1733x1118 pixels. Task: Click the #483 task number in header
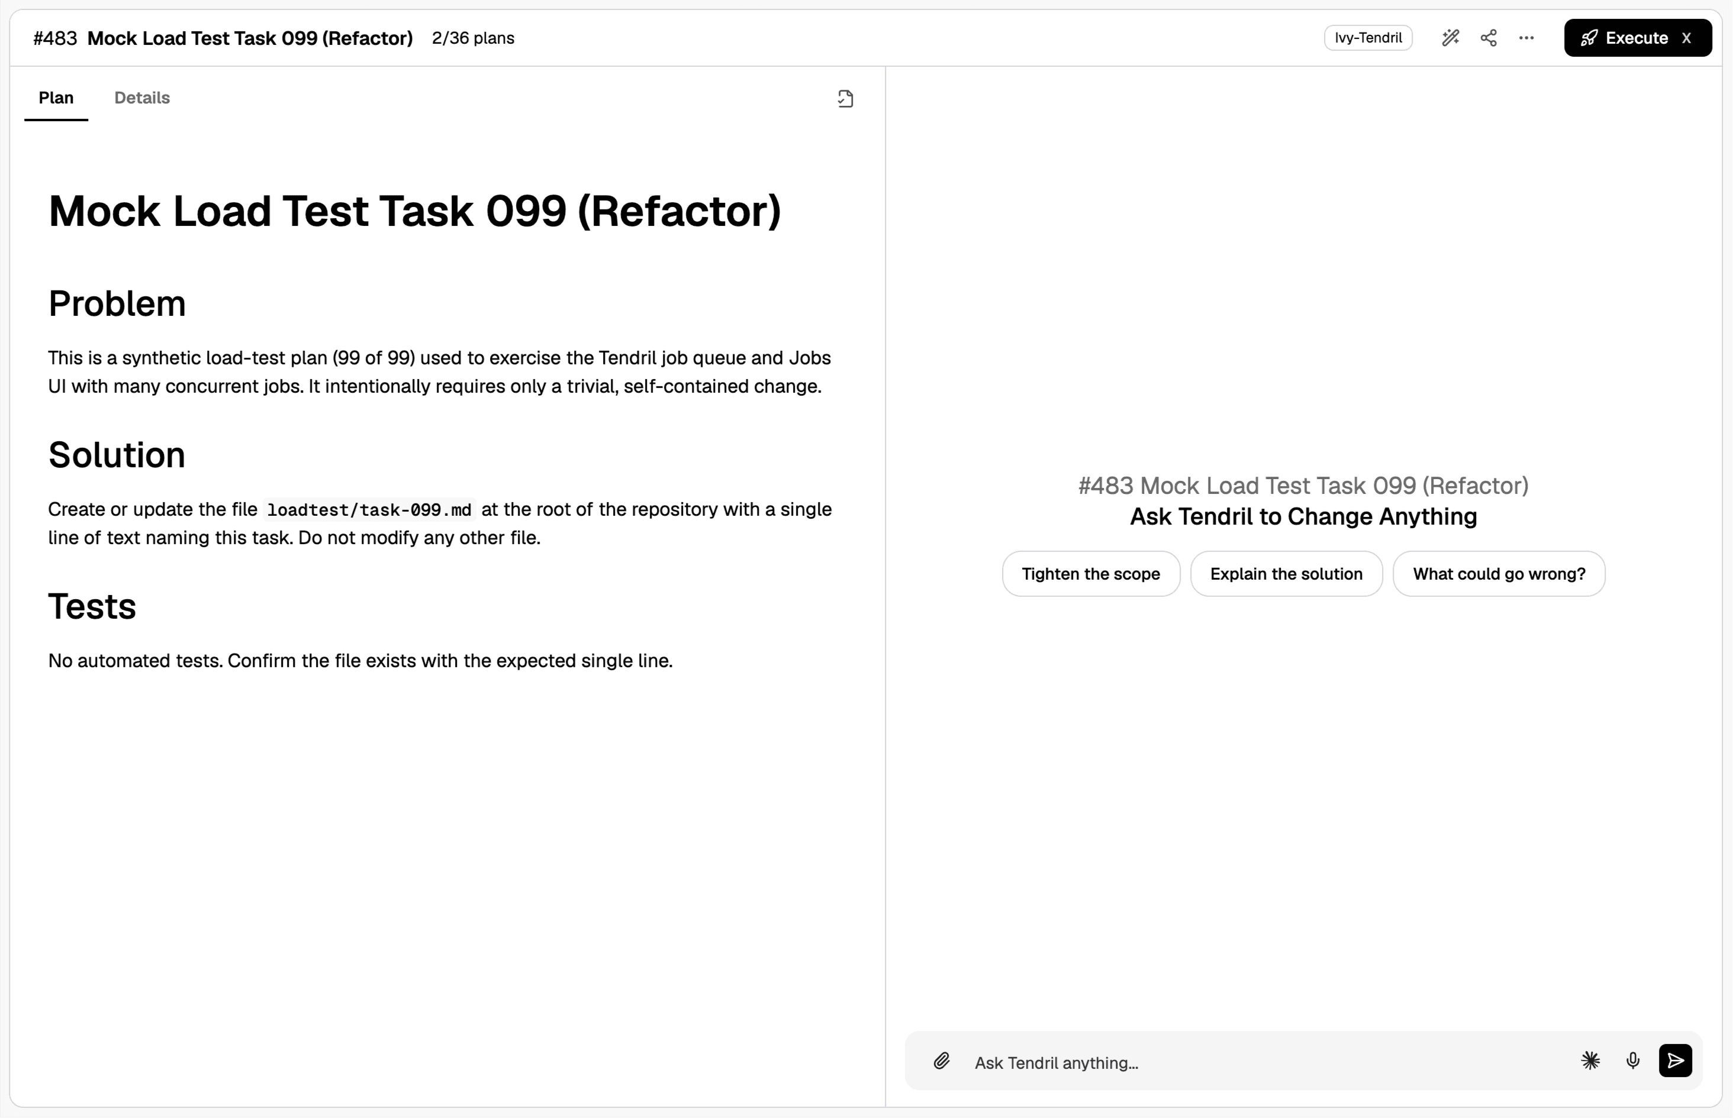pos(55,38)
